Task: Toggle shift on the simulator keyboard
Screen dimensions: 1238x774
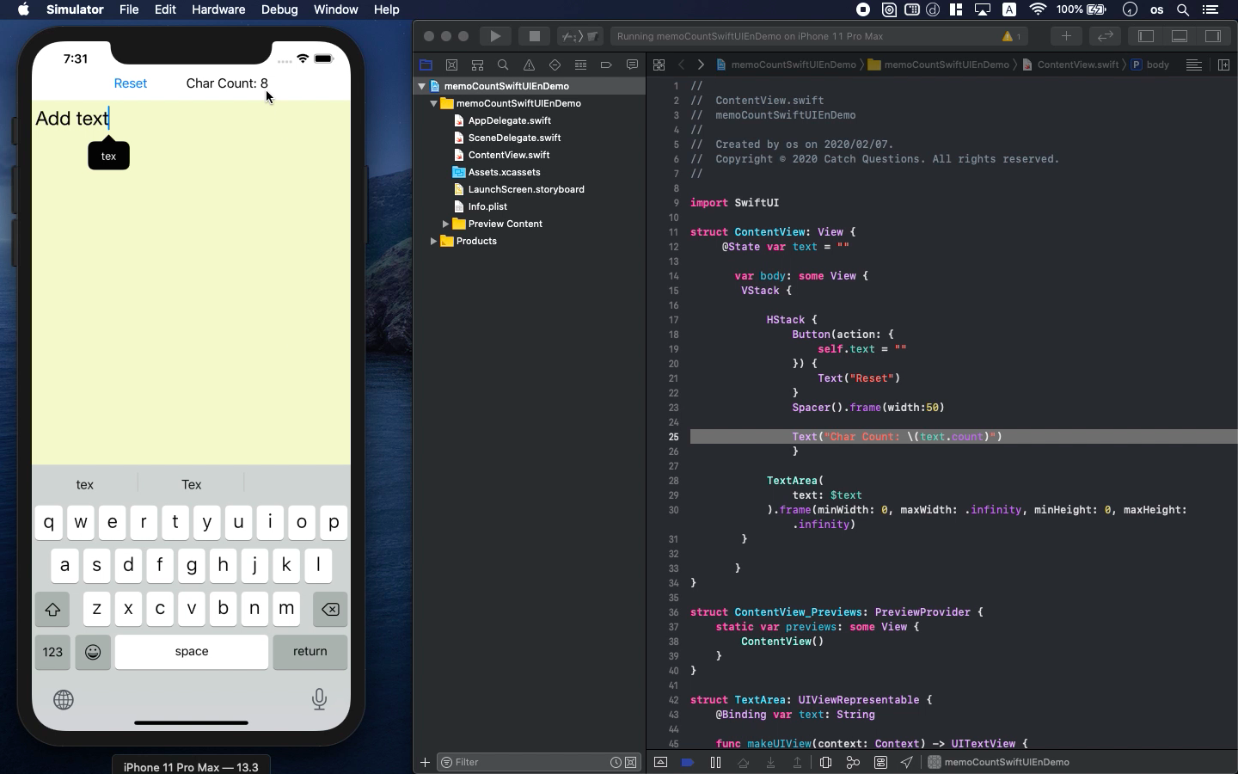Action: click(x=52, y=610)
